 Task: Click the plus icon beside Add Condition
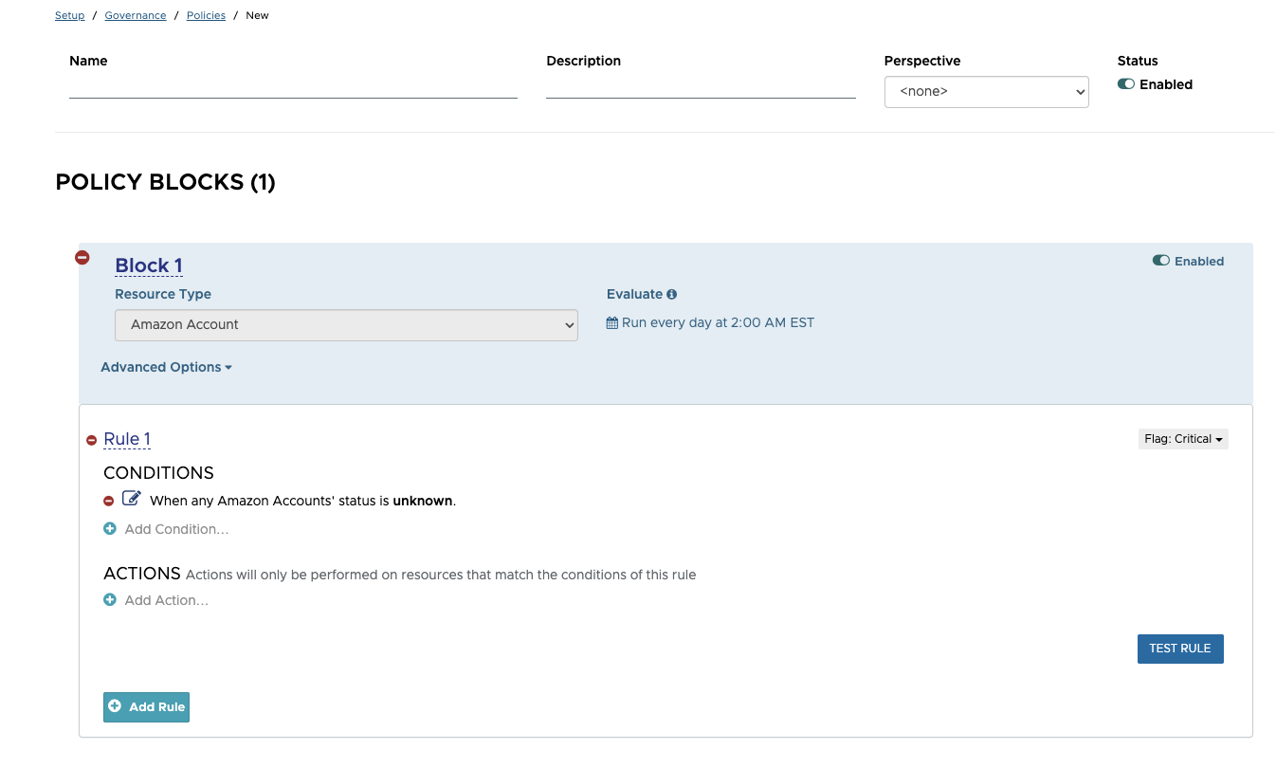(x=110, y=529)
